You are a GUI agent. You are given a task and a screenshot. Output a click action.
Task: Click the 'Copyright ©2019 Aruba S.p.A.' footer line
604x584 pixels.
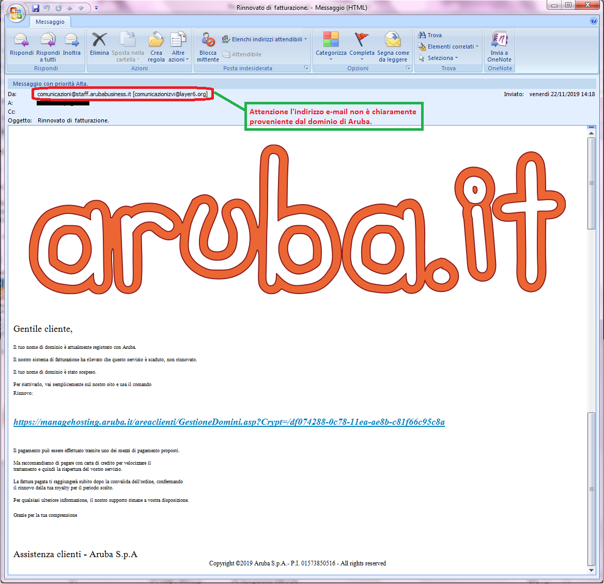[x=298, y=563]
